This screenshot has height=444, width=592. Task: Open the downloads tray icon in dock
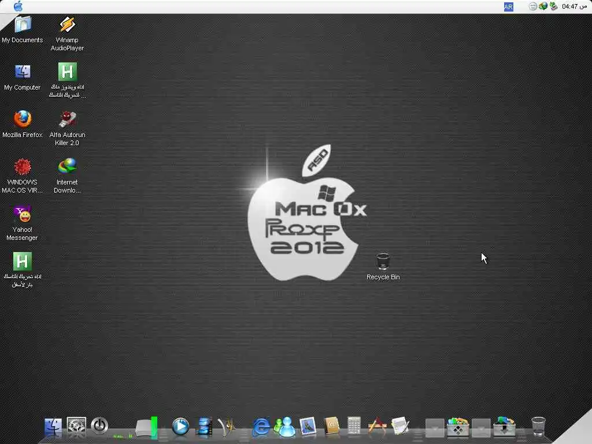click(504, 427)
